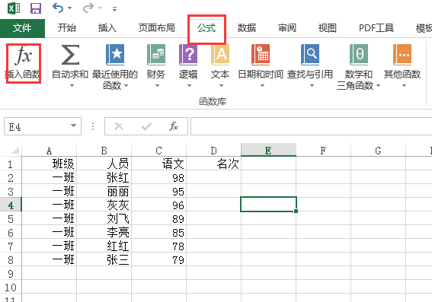Click the 插入函数 fx button
The width and height of the screenshot is (432, 302).
pos(23,63)
